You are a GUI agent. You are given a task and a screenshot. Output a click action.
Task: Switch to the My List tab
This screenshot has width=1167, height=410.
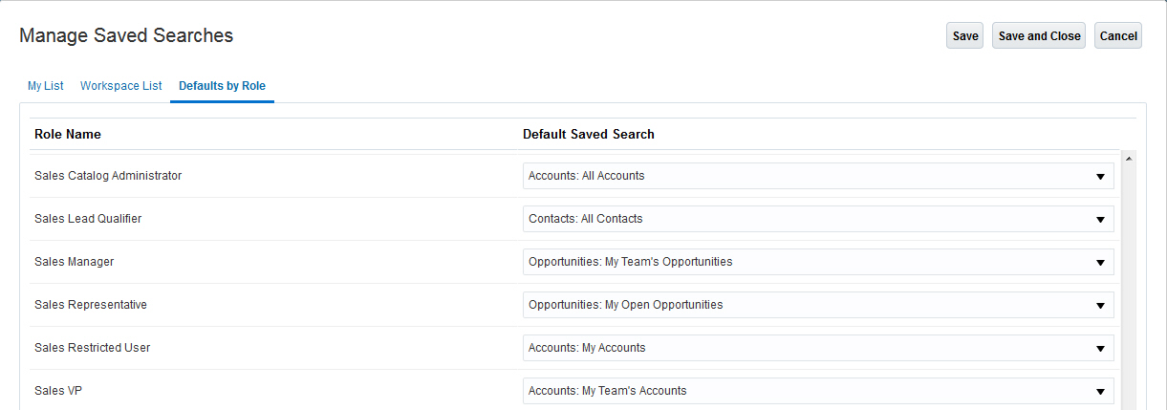[45, 86]
